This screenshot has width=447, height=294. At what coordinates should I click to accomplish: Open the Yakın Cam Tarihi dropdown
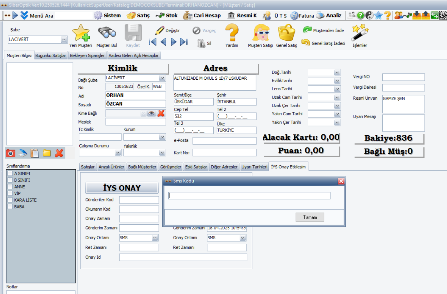coord(337,114)
